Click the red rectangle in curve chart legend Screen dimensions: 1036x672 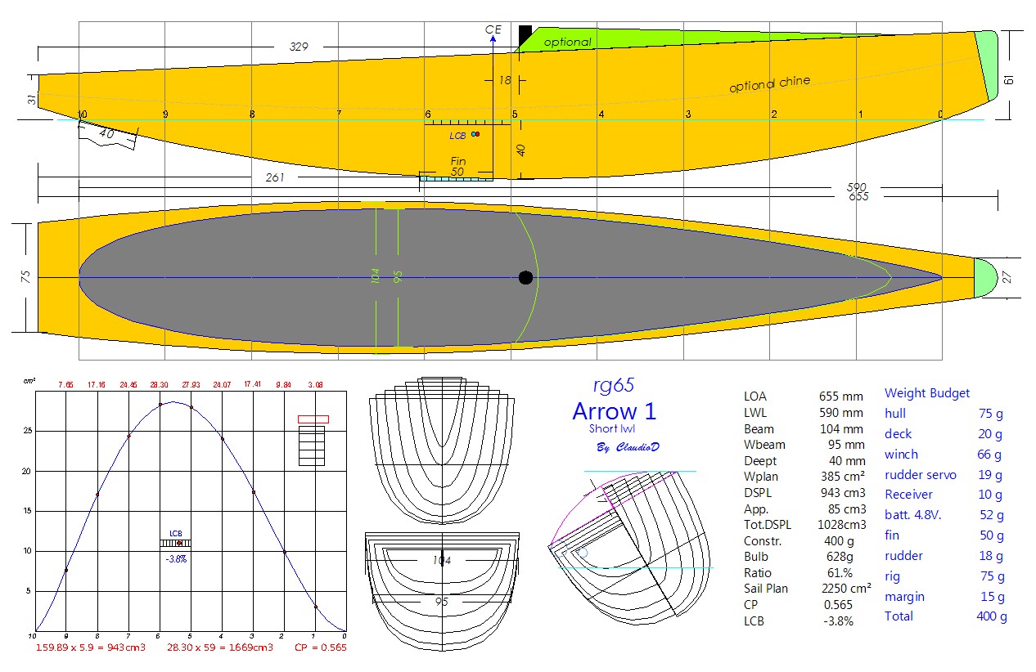(313, 419)
